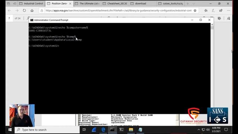Image resolution: width=238 pixels, height=134 pixels.
Task: Click the Type here to search box
Action: 47,130
